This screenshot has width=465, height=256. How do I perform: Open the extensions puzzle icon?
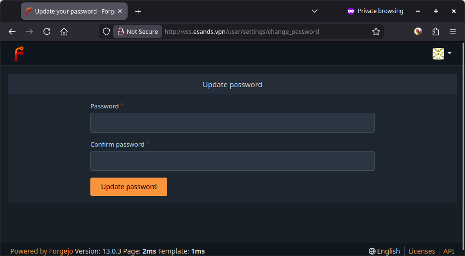(436, 31)
